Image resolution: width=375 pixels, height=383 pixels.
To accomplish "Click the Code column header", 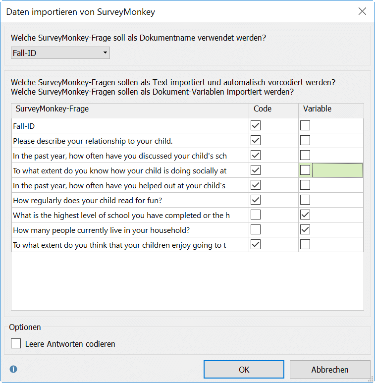I will 273,111.
